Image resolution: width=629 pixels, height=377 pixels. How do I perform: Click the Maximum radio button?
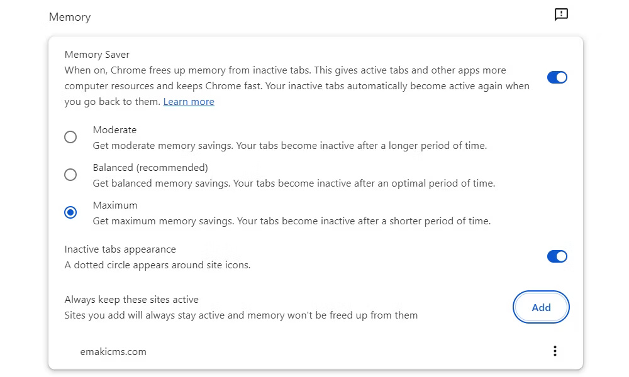click(x=70, y=212)
